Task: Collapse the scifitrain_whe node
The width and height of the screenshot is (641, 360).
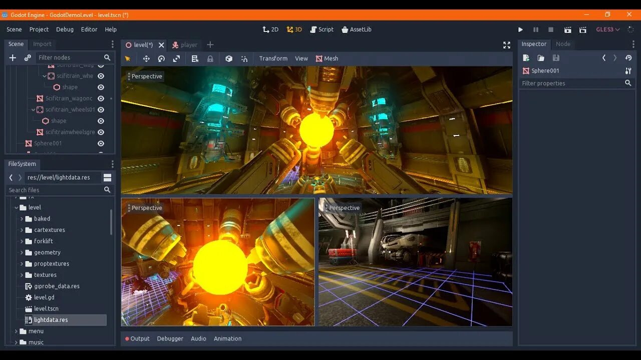Action: [x=45, y=76]
